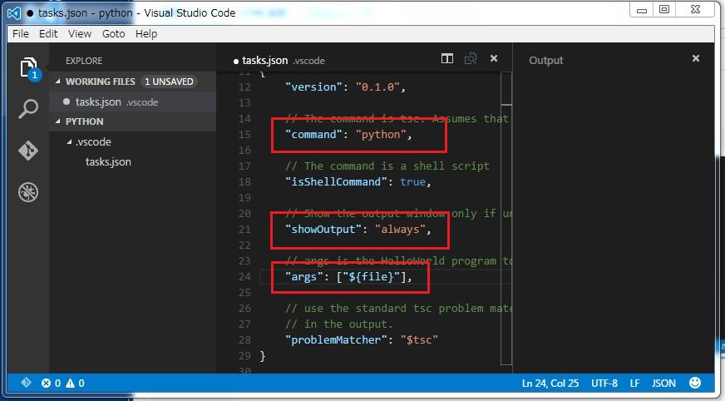Click the EXPLORE sidebar heading
The width and height of the screenshot is (725, 401).
(84, 61)
